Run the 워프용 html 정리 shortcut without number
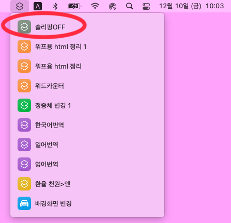Image resolution: width=231 pixels, height=223 pixels. point(87,66)
